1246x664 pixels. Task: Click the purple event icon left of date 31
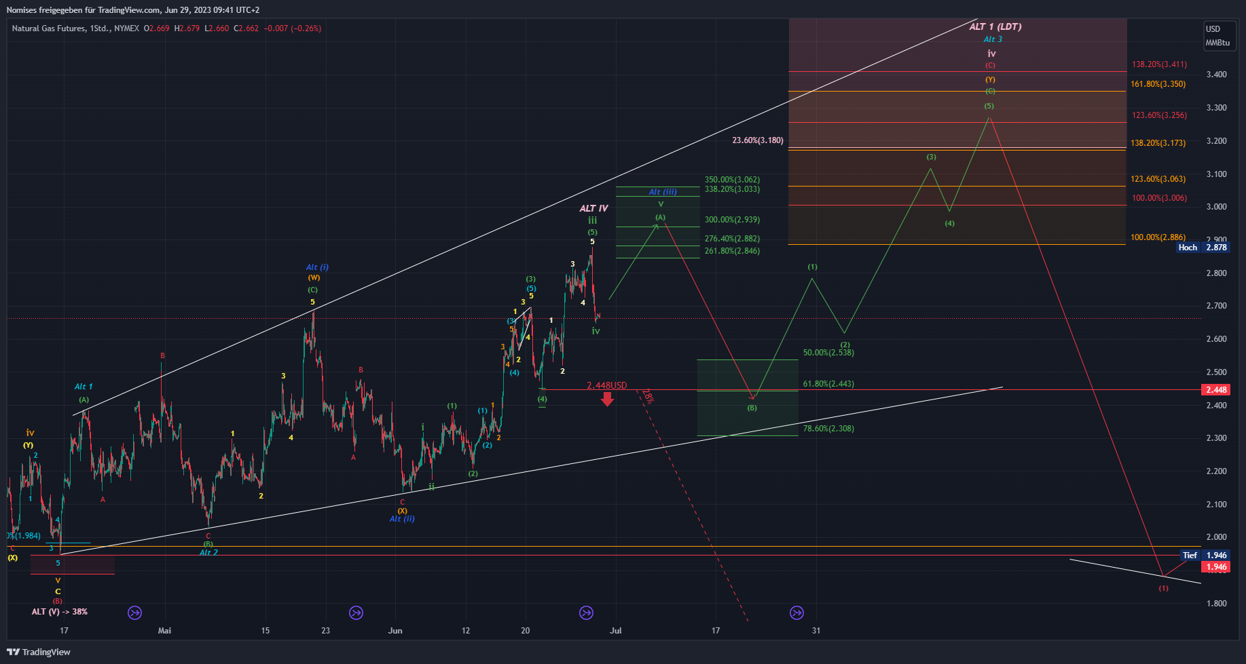pyautogui.click(x=796, y=613)
